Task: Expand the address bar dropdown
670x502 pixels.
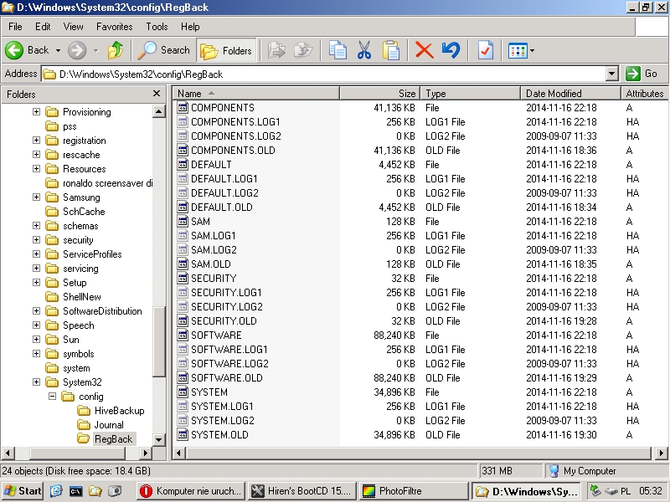Action: click(611, 74)
